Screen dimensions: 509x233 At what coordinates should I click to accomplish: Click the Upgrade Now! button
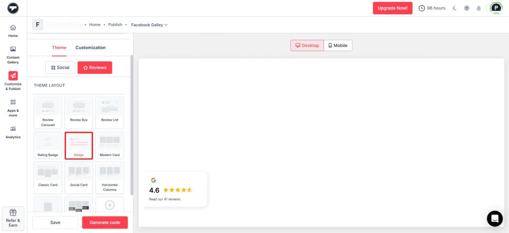tap(392, 8)
